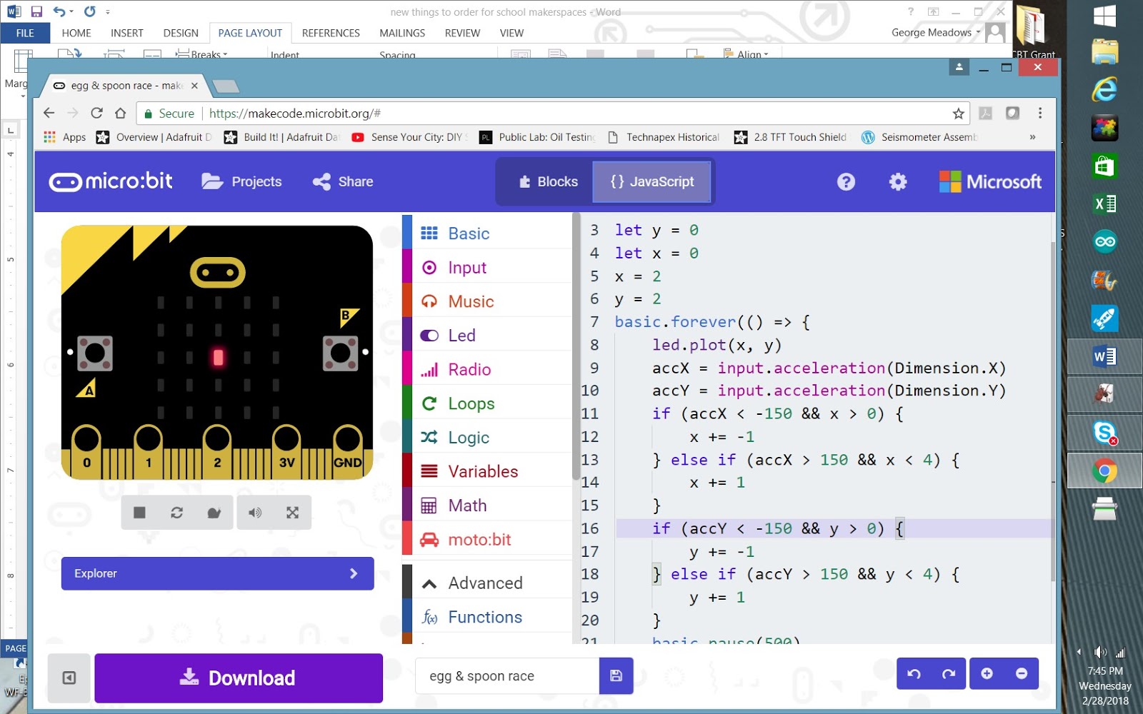Expand the Advanced toolbox section
Viewport: 1143px width, 714px height.
coord(484,583)
